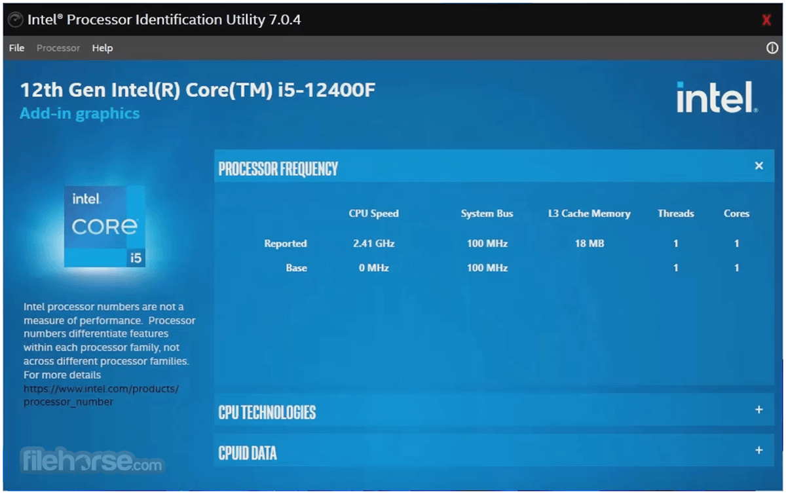The width and height of the screenshot is (786, 494).
Task: Click the Reported Threads value
Action: pyautogui.click(x=676, y=244)
